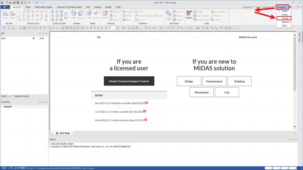The height and width of the screenshot is (170, 303).
Task: Click the Attach tool
Action: click(x=158, y=16)
